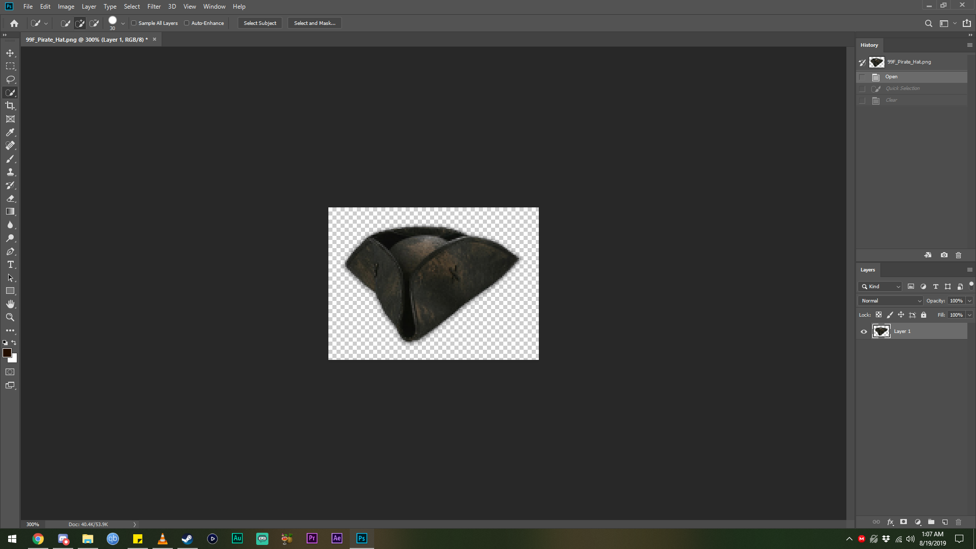Screen dimensions: 976x549
Task: Click the Select and Mask button
Action: 315,23
